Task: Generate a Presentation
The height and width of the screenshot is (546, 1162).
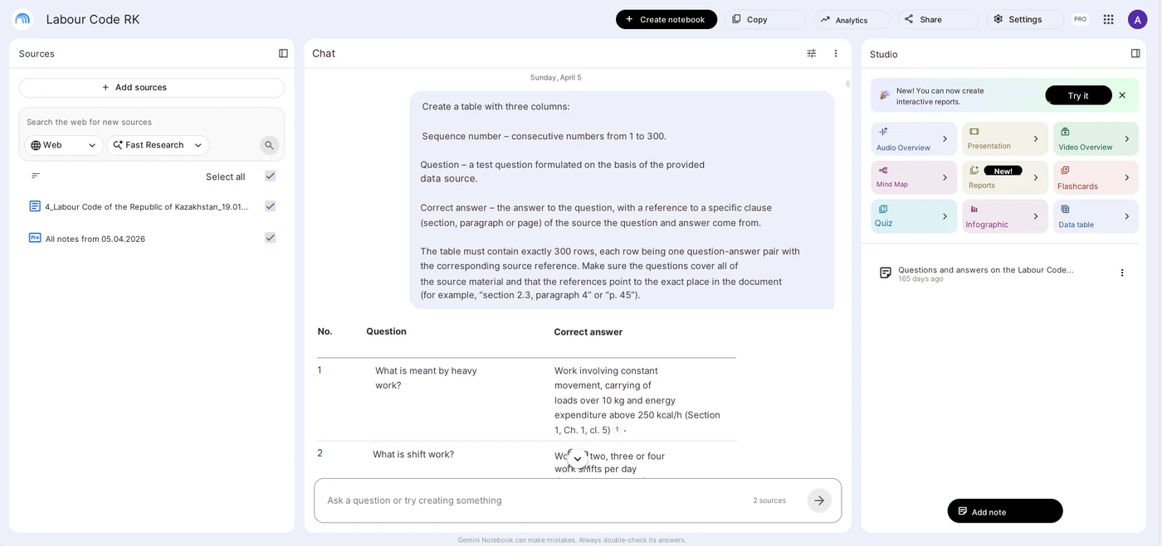Action: pyautogui.click(x=1004, y=138)
